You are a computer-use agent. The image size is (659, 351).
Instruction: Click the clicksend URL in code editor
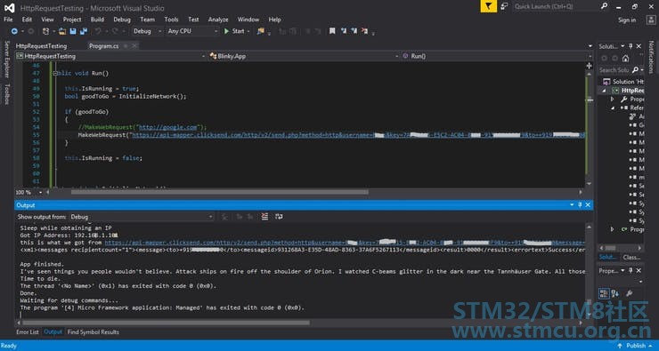[358, 135]
